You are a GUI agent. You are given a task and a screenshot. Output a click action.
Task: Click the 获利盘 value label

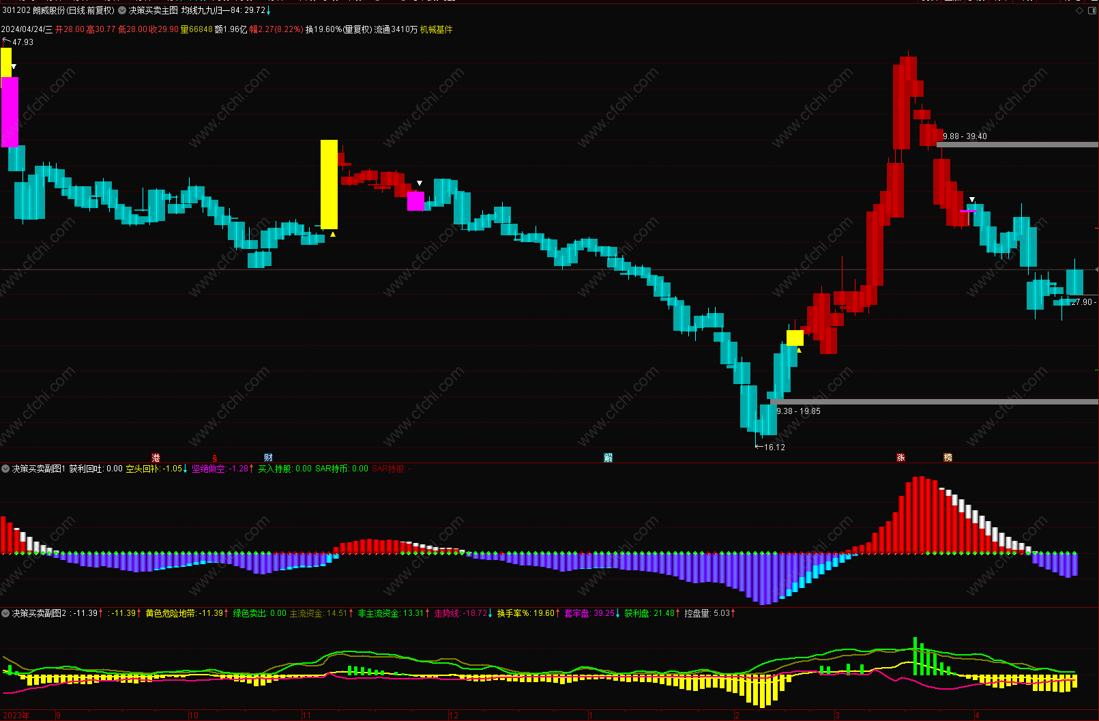point(653,613)
